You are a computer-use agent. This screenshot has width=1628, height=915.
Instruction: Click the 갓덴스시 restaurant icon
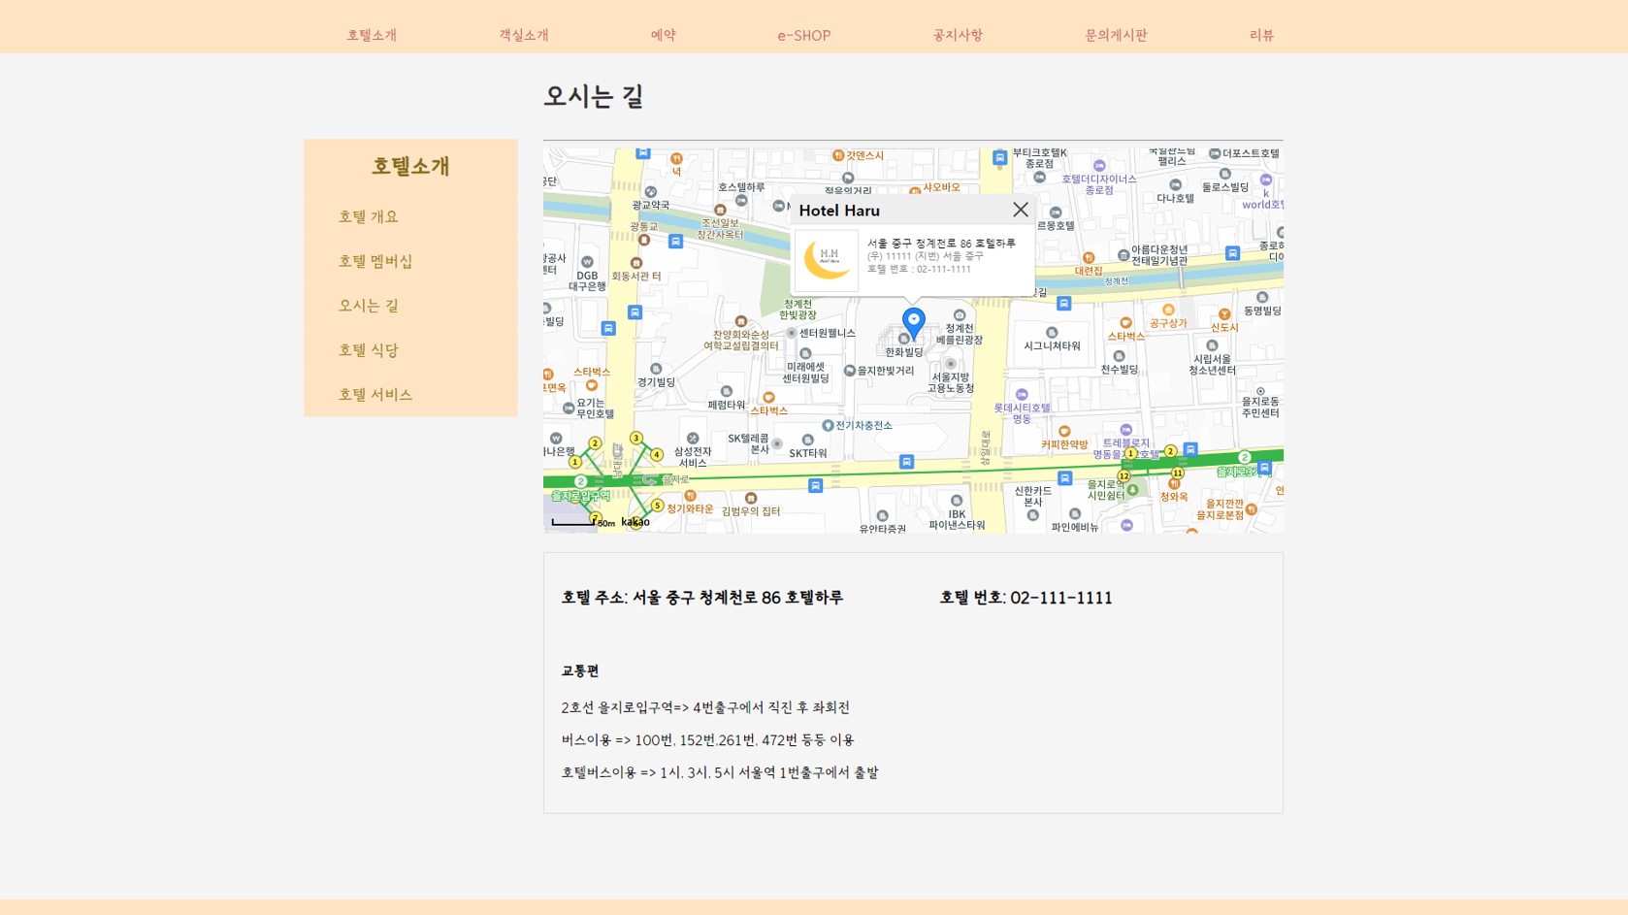838,155
